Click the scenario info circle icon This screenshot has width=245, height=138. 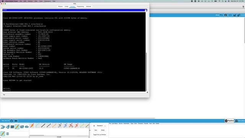(x=94, y=126)
